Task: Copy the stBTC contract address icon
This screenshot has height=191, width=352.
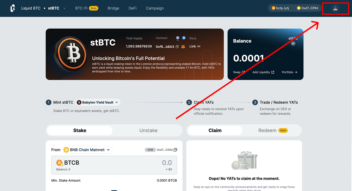Action: [x=177, y=47]
